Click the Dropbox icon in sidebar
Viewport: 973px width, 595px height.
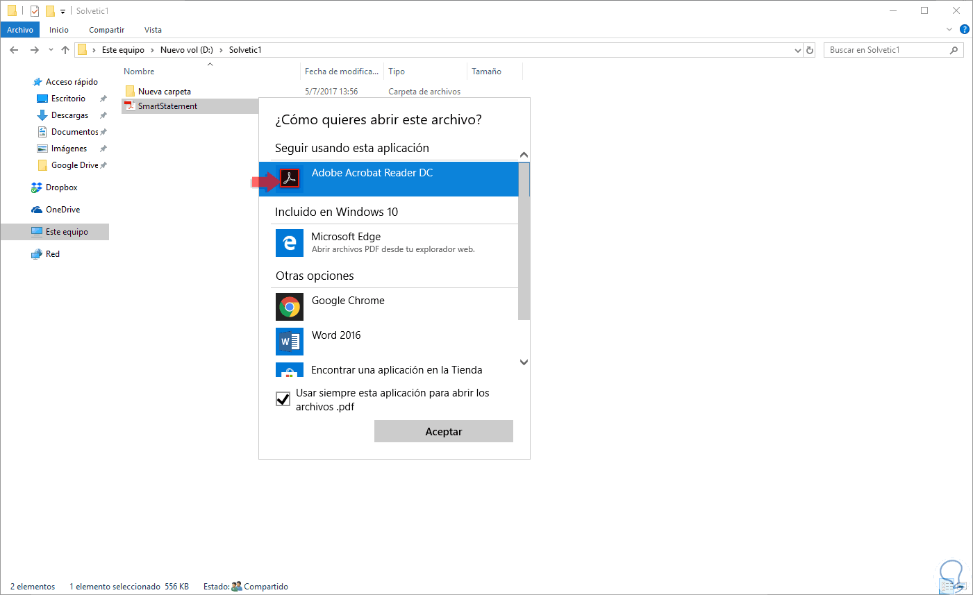[37, 187]
